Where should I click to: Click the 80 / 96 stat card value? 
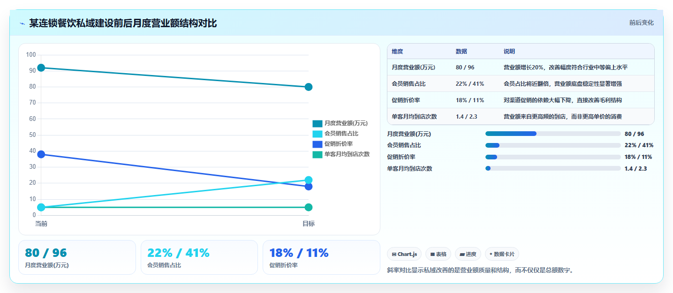point(46,253)
